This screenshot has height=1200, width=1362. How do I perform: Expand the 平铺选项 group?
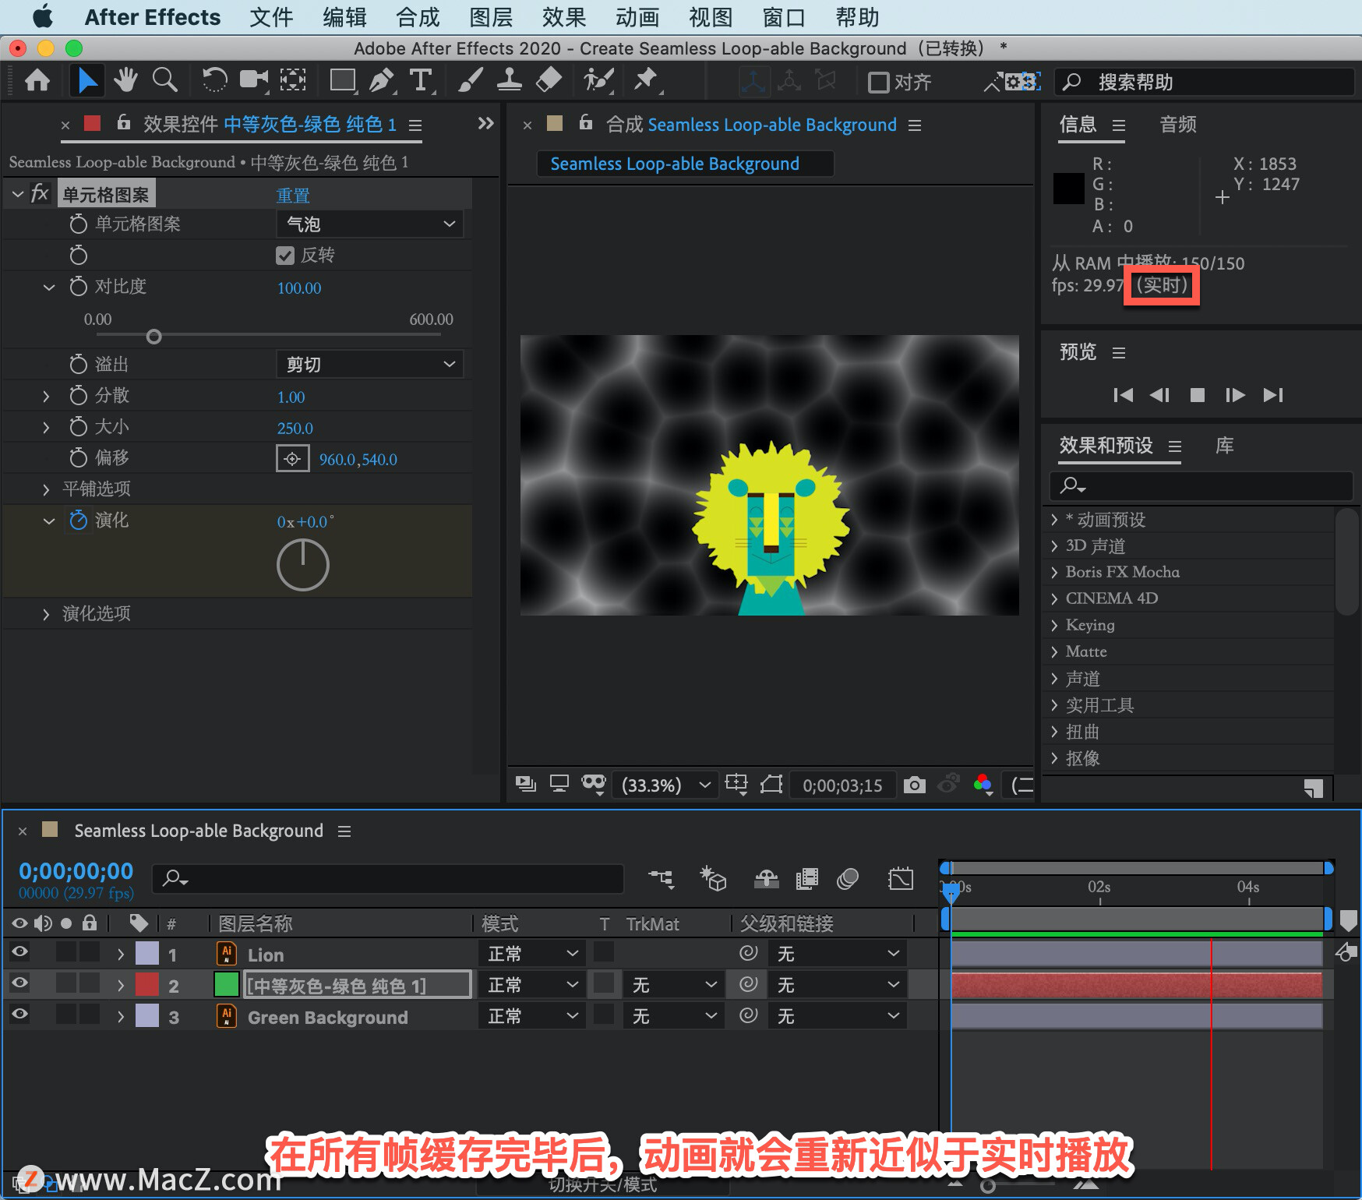point(46,489)
